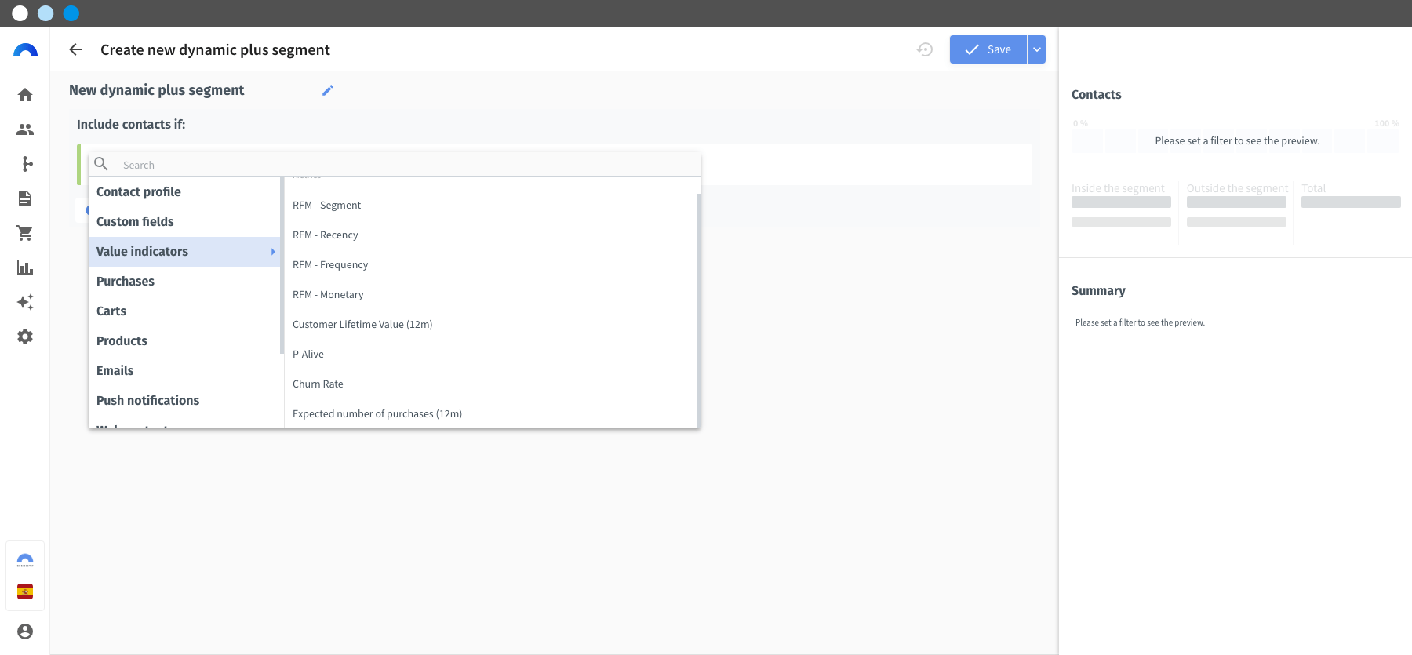
Task: Open the user account avatar icon
Action: pos(25,631)
